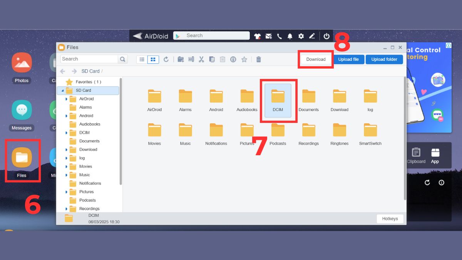462x260 pixels.
Task: Expand Download folder in tree
Action: (x=66, y=150)
